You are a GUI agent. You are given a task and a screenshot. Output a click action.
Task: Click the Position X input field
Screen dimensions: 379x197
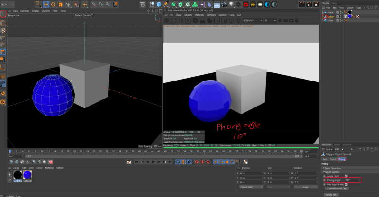[251, 173]
